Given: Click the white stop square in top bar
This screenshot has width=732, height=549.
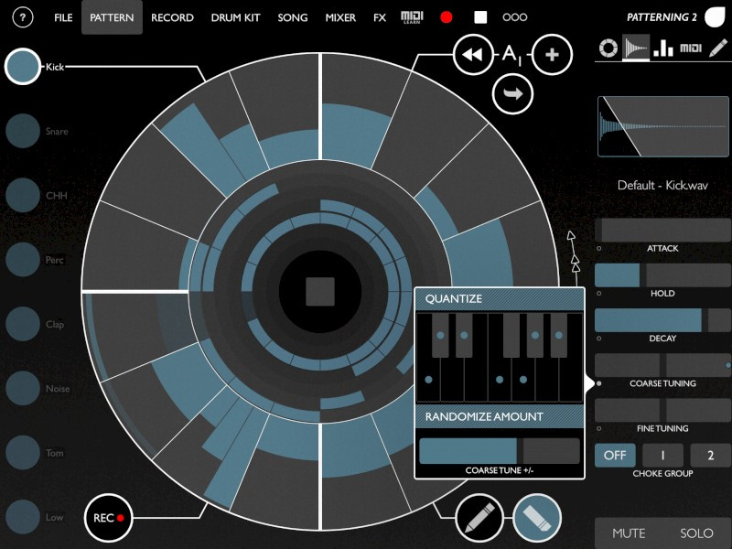Looking at the screenshot, I should click(480, 17).
